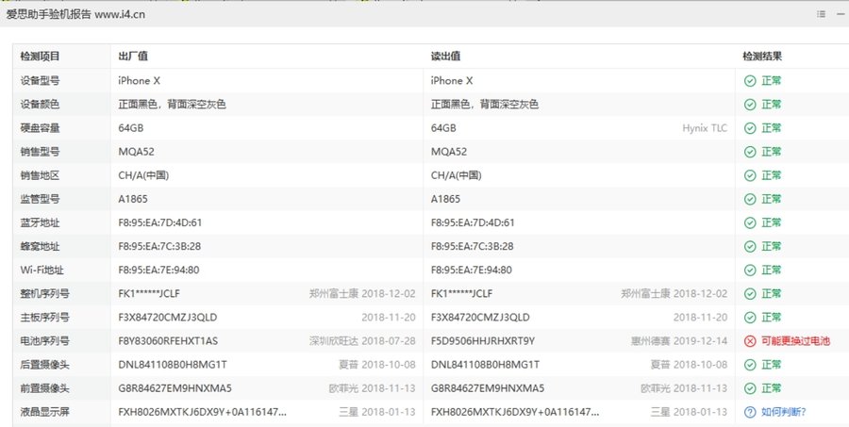Click the green check icon in 后置摄像头 row
This screenshot has height=427, width=849.
tap(750, 365)
